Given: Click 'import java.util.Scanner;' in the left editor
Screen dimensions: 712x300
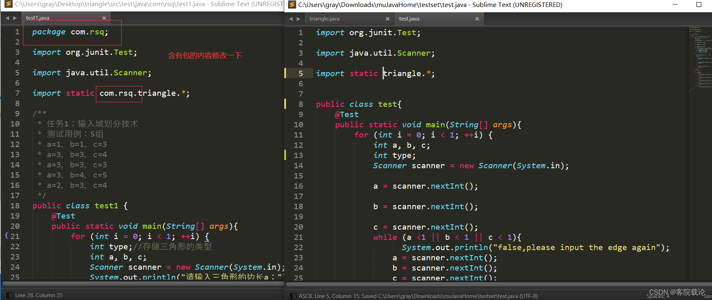Looking at the screenshot, I should (x=92, y=73).
